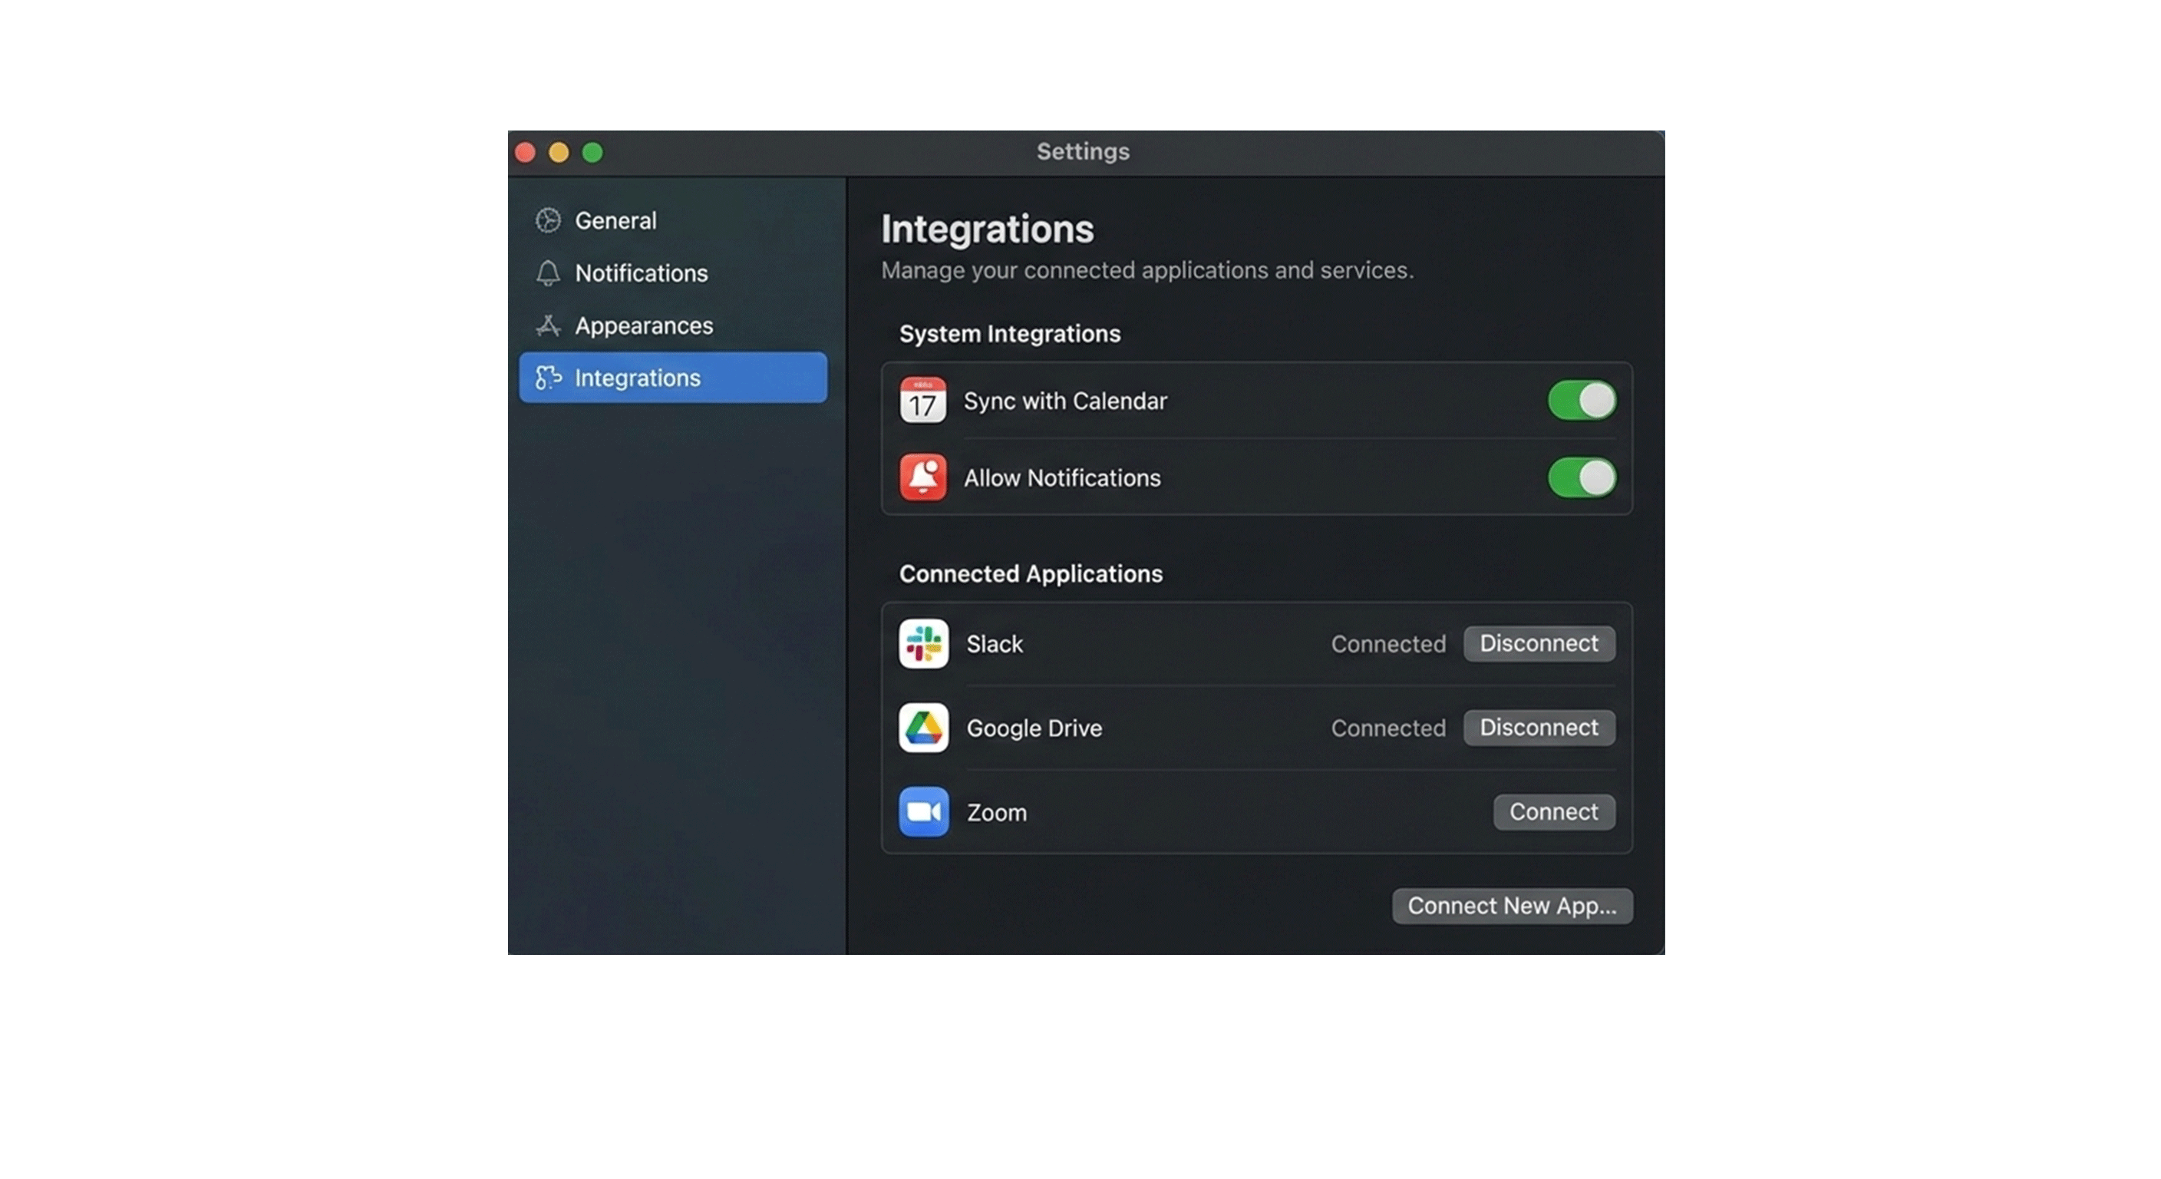Disconnect the Slack integration
Image resolution: width=2161 pixels, height=1179 pixels.
1539,644
